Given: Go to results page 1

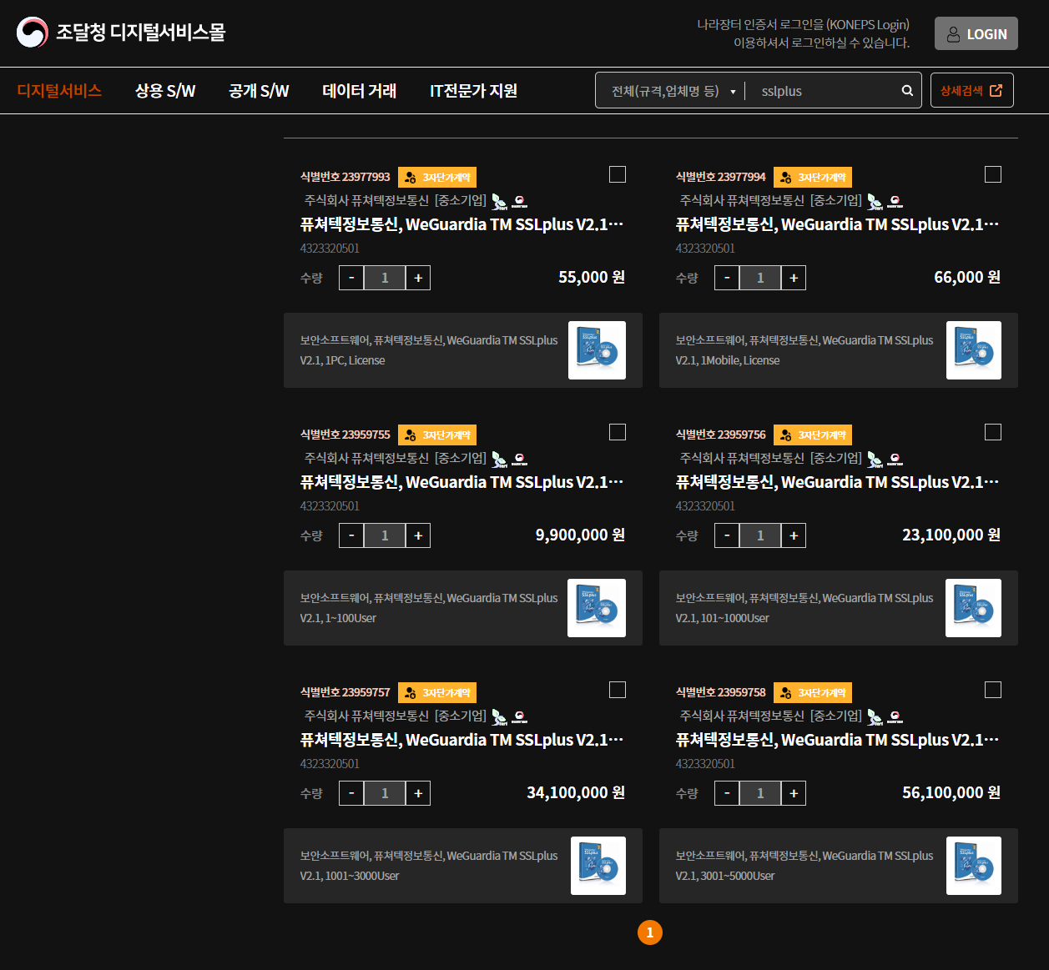Looking at the screenshot, I should [x=650, y=932].
